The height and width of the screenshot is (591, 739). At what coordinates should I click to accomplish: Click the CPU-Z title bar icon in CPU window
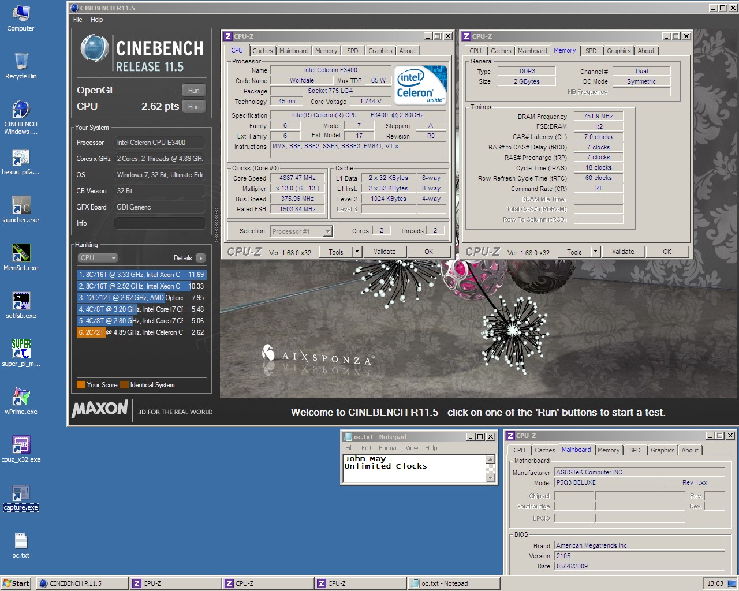228,36
